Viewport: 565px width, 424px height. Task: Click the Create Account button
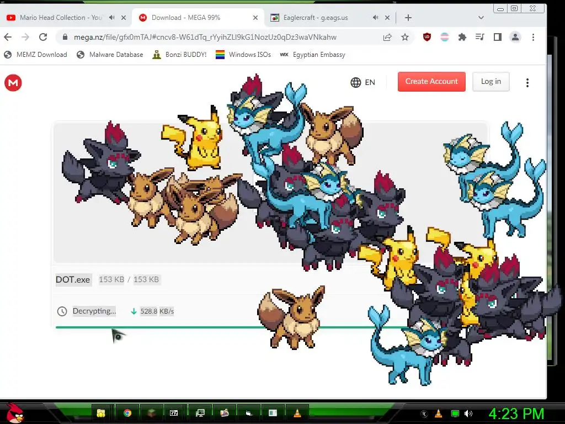coord(431,82)
